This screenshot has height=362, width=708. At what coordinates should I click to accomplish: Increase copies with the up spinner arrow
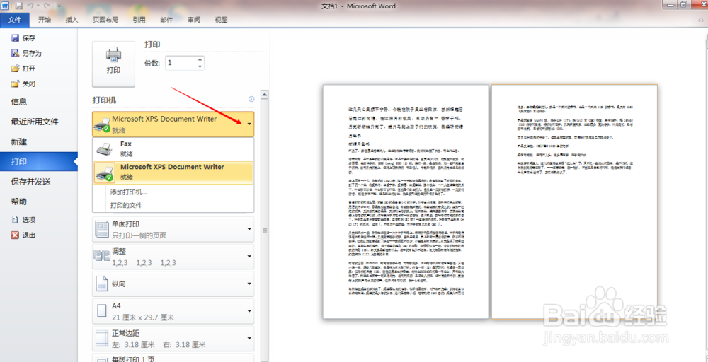click(x=200, y=59)
